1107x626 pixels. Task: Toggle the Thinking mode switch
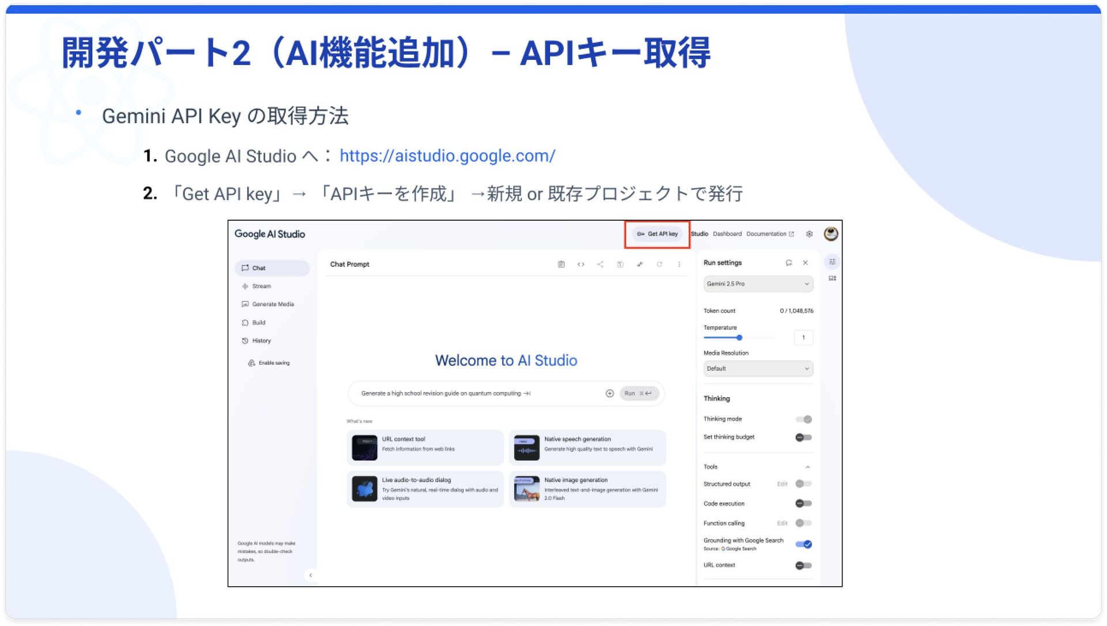[x=804, y=420]
